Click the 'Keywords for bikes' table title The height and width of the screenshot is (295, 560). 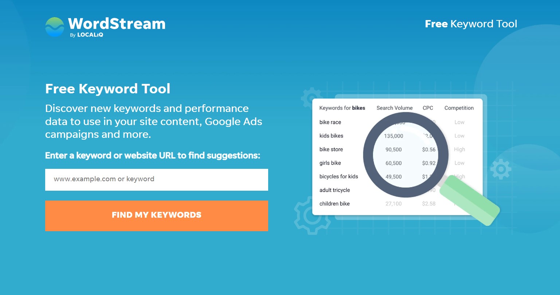pos(342,108)
